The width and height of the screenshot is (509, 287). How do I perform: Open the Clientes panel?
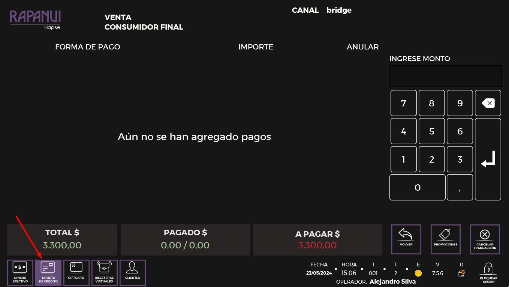132,272
